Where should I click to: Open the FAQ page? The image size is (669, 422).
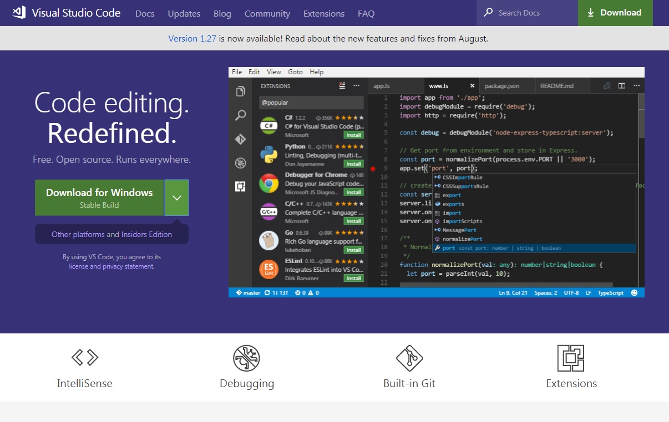click(366, 13)
